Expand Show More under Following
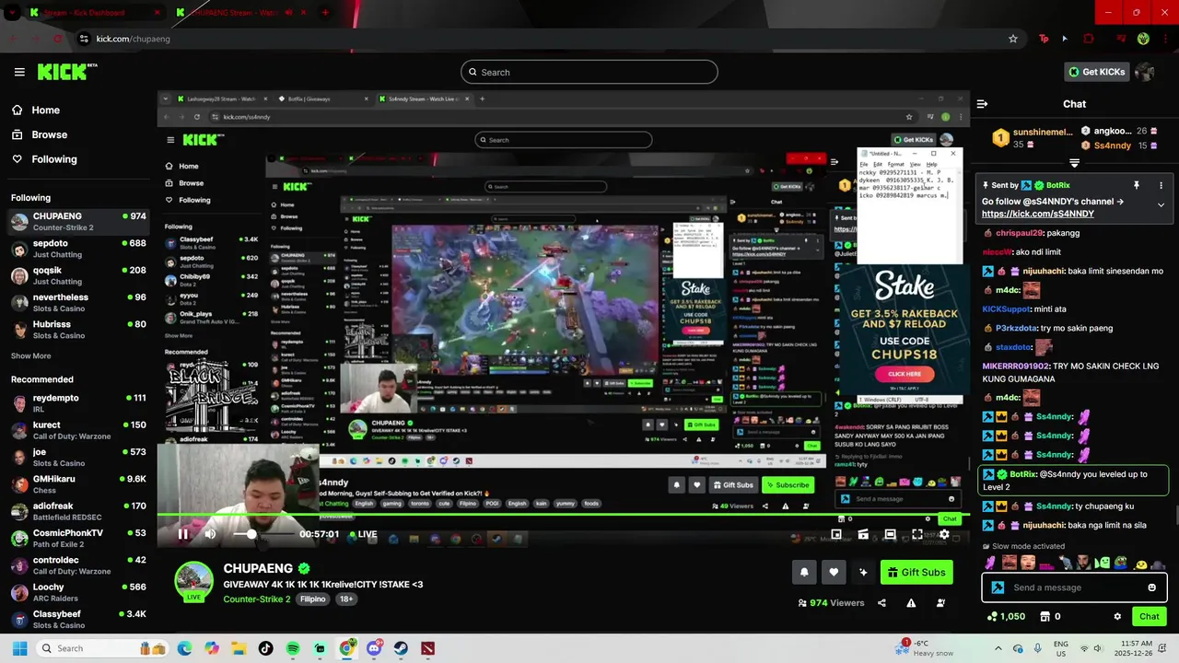This screenshot has height=663, width=1179. [x=31, y=355]
